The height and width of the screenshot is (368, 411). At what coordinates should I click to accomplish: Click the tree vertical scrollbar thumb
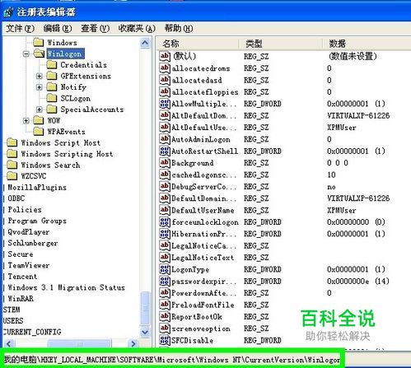[145, 308]
